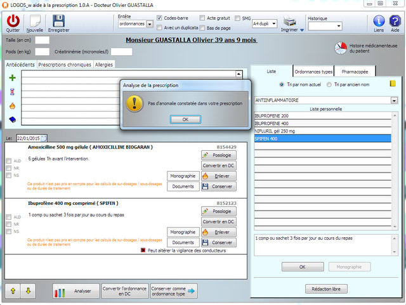This screenshot has height=305, width=406.
Task: Open the Allergies tab
Action: click(104, 65)
